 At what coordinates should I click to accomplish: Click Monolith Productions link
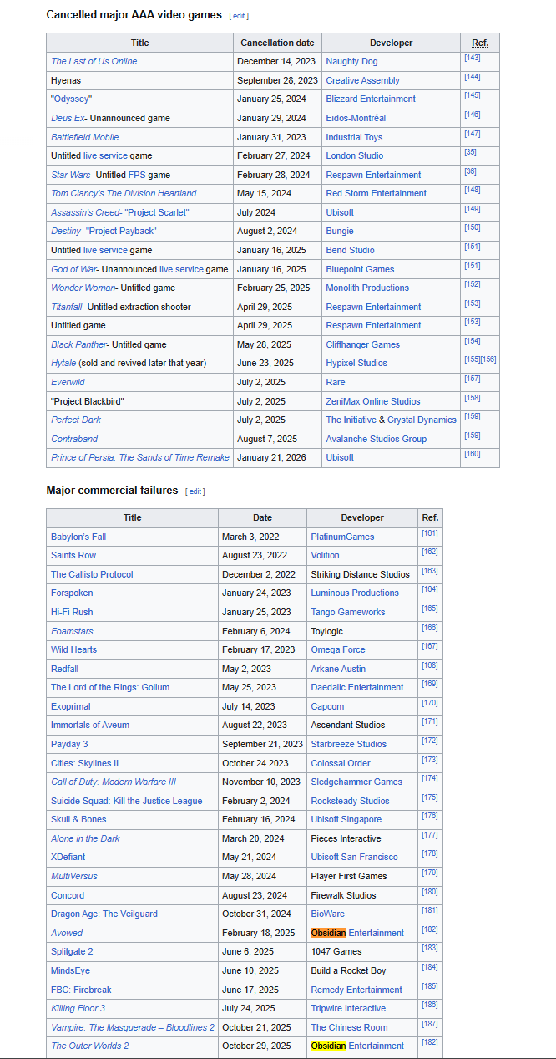[x=367, y=288]
